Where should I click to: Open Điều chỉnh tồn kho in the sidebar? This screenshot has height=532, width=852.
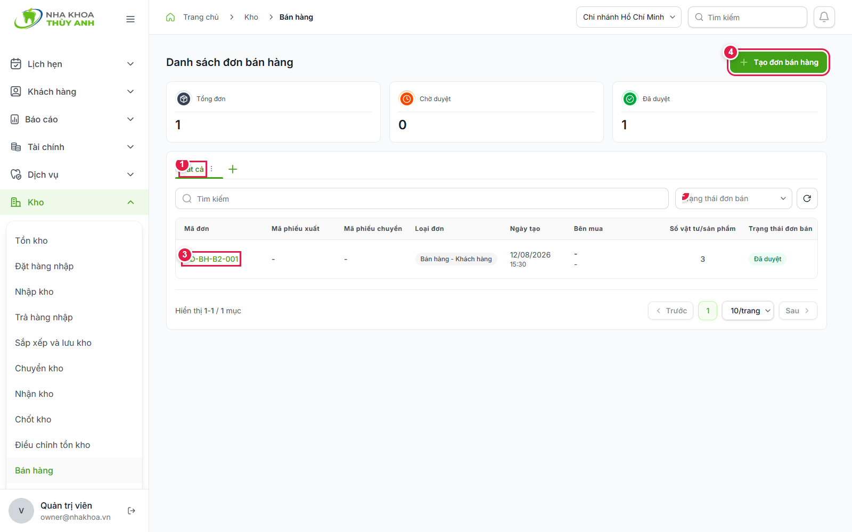[x=53, y=445]
